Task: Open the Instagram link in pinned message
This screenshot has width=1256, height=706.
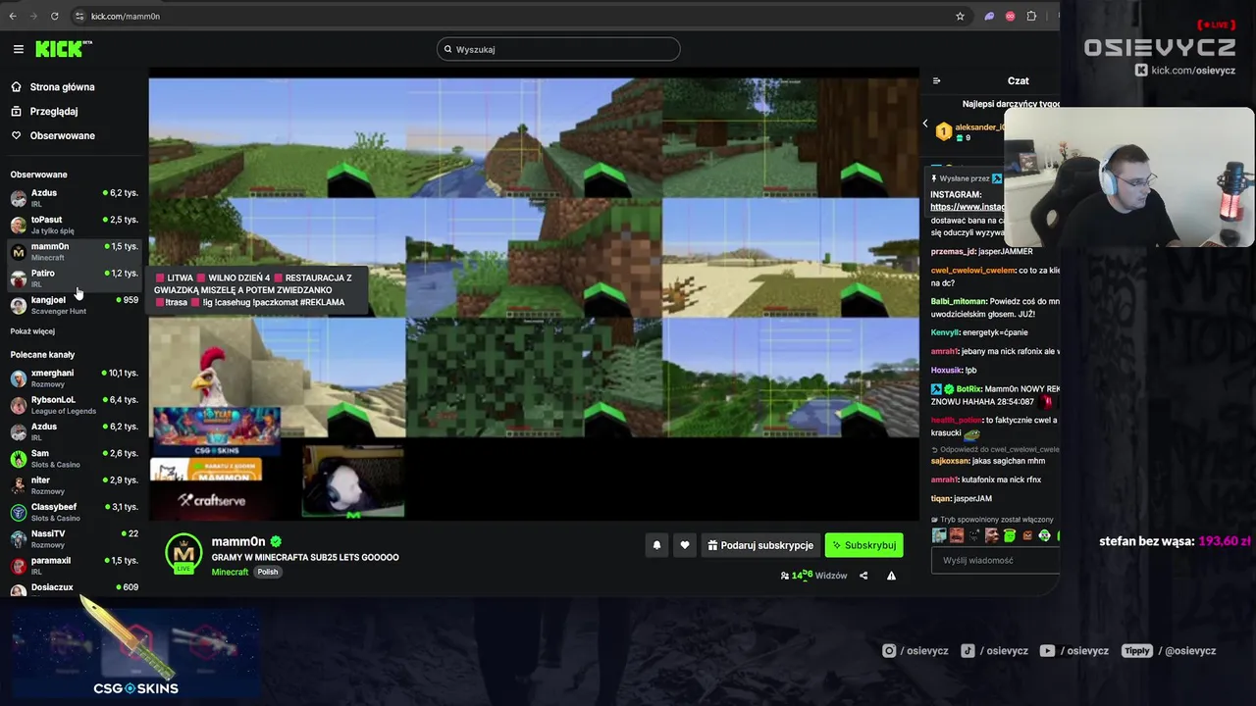Action: (968, 207)
